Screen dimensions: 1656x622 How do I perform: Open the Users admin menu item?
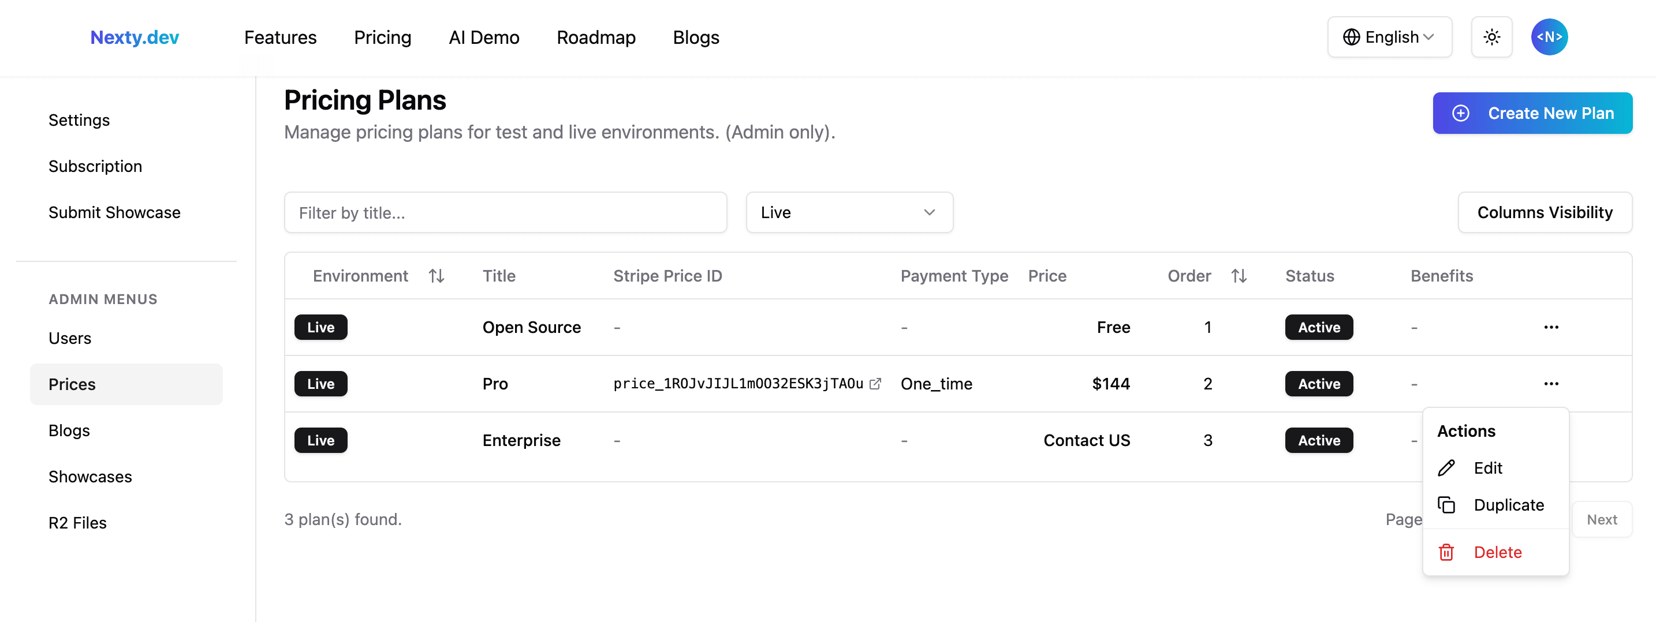[70, 338]
